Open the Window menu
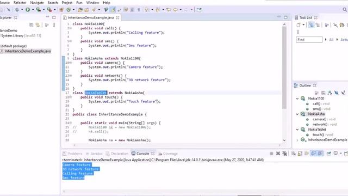 (x=92, y=3)
